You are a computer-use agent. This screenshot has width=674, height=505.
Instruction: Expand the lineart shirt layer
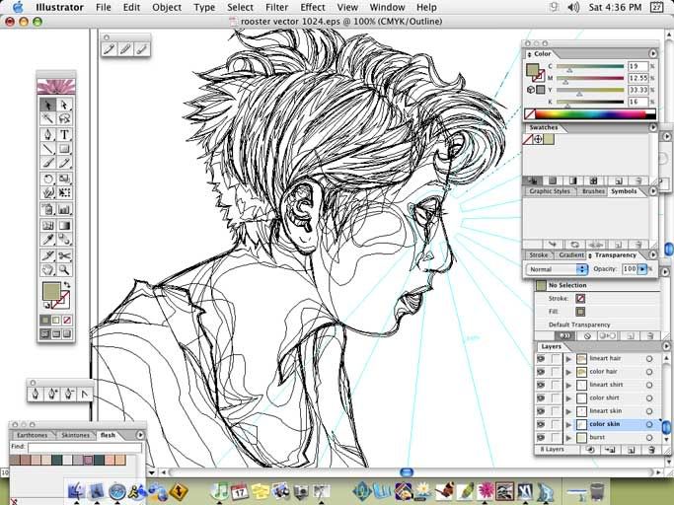click(568, 385)
